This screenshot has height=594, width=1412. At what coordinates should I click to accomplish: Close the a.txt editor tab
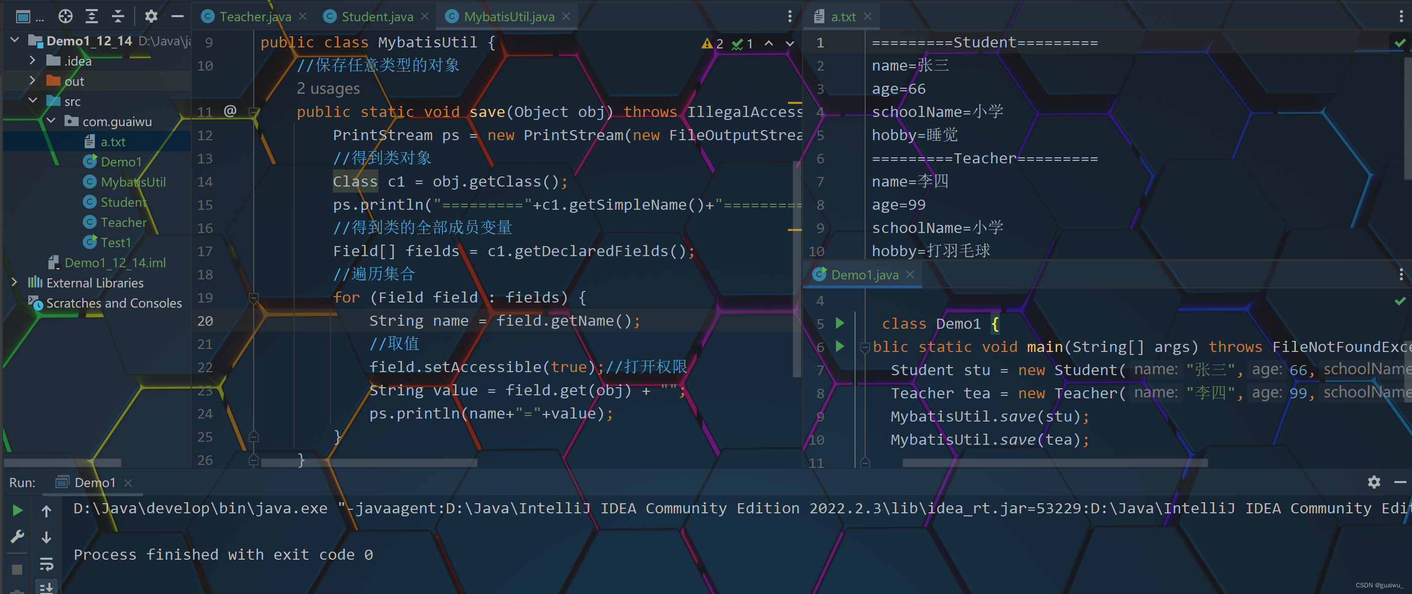(868, 17)
